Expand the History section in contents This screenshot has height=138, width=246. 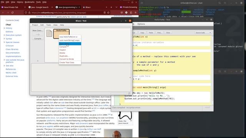coord(4,28)
